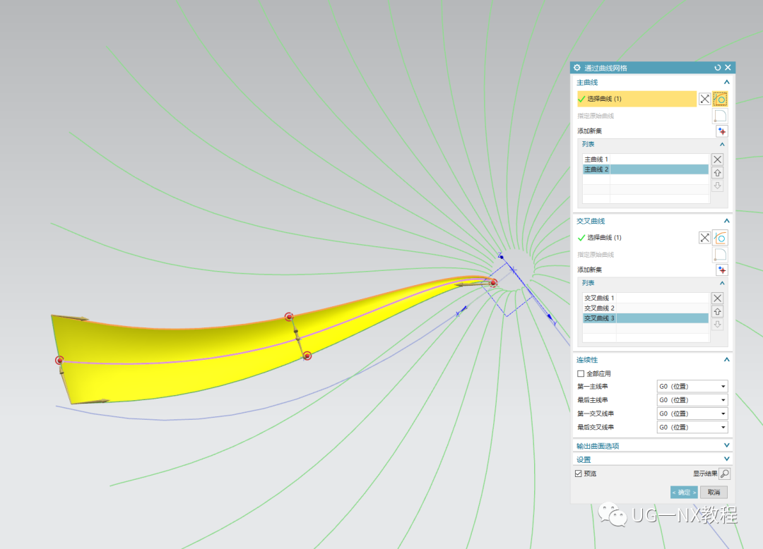Activate 选择曲线 (1) field under 交叉曲线

(x=637, y=238)
